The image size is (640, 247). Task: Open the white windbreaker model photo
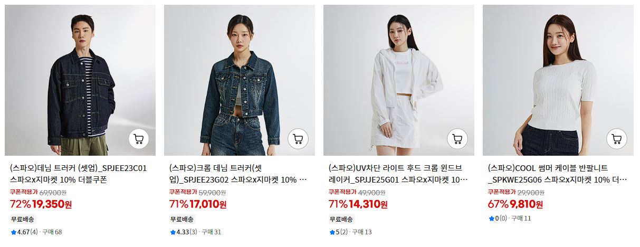(x=399, y=80)
